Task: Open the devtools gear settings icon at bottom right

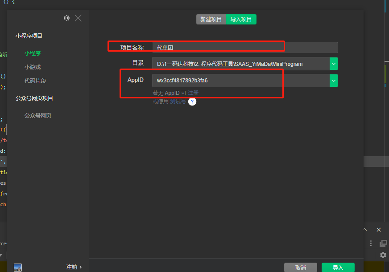Action: (x=383, y=255)
